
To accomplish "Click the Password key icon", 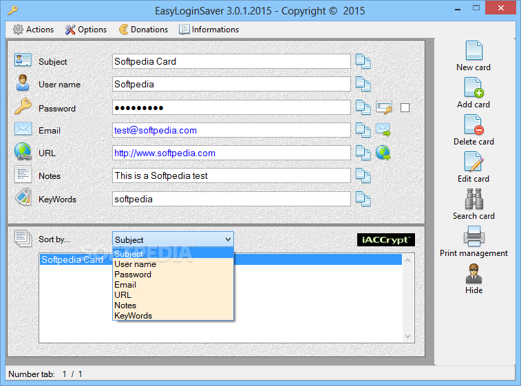I will pyautogui.click(x=23, y=107).
